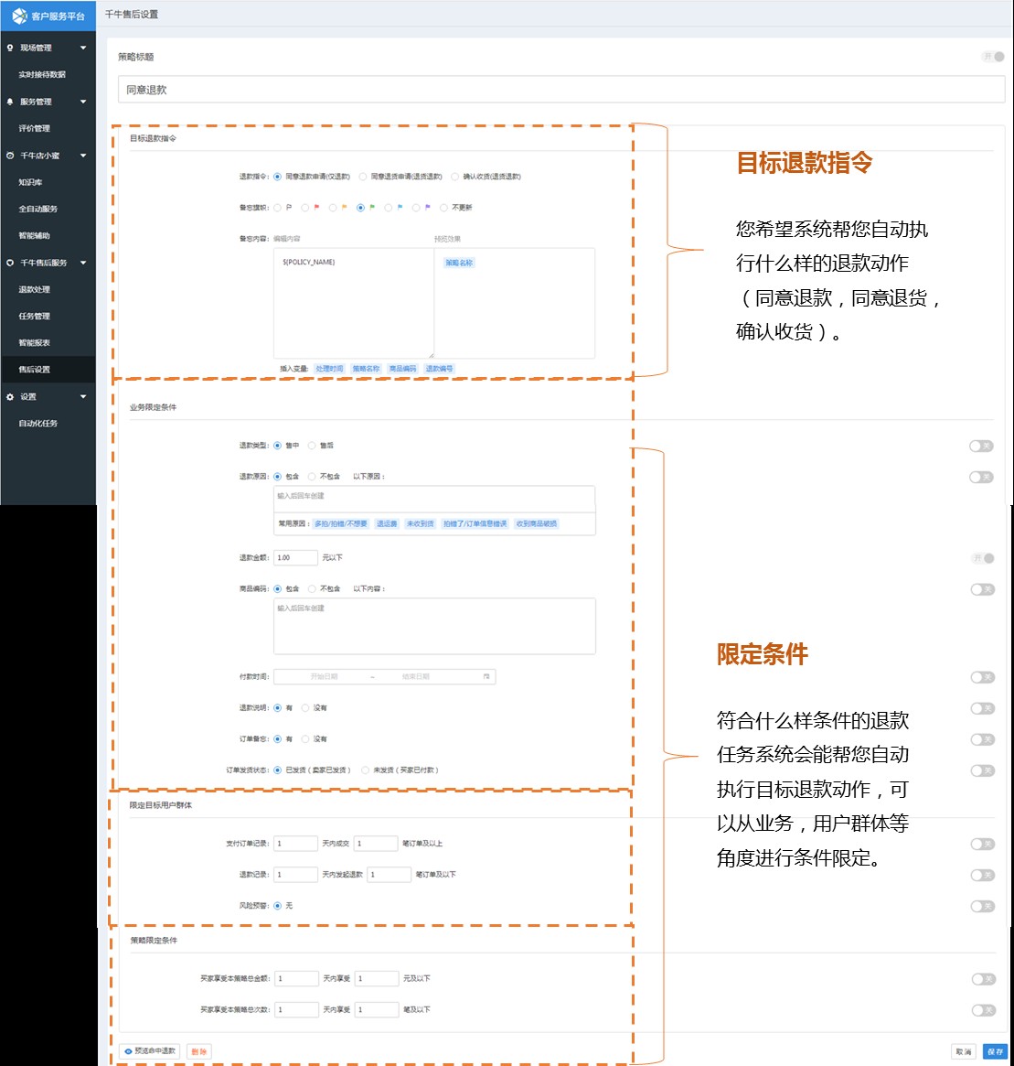Choose 确认收货(退货退款) refund command
Viewport: 1014px width, 1066px height.
tap(455, 177)
